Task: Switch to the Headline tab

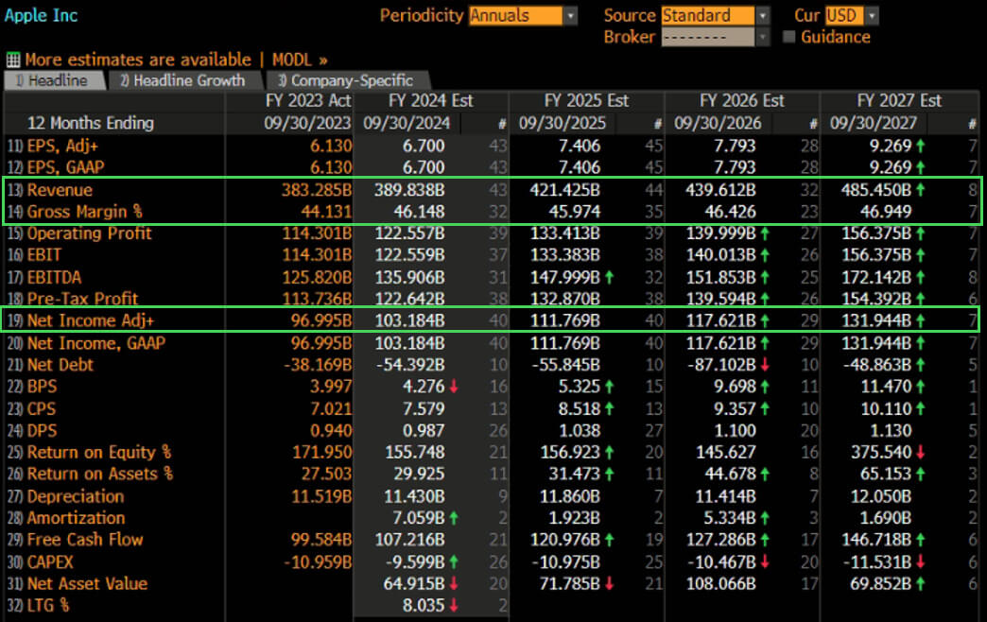Action: (x=53, y=80)
